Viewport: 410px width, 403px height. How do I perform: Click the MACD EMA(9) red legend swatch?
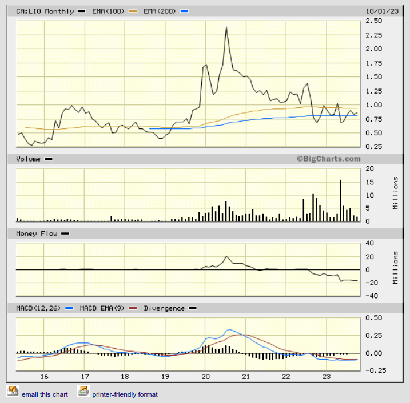133,308
